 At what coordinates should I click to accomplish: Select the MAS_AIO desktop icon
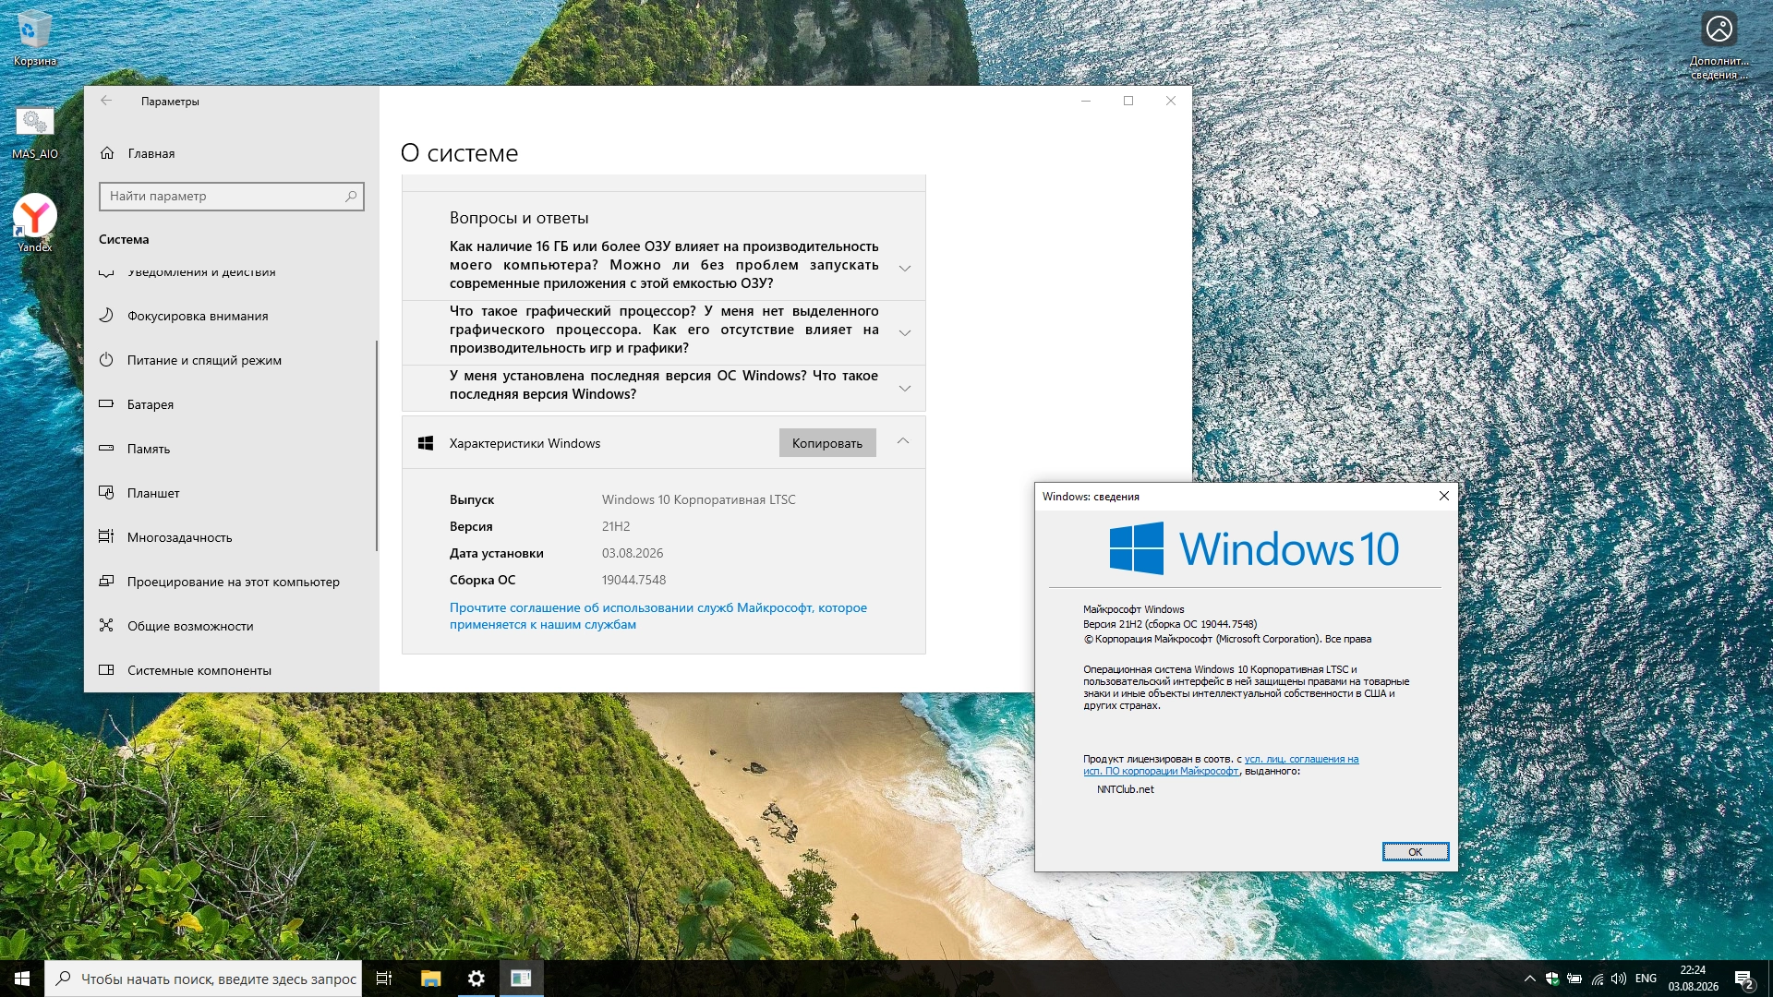click(34, 133)
